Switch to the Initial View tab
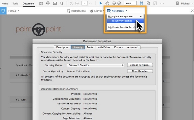The height and width of the screenshot is (120, 194). (103, 47)
